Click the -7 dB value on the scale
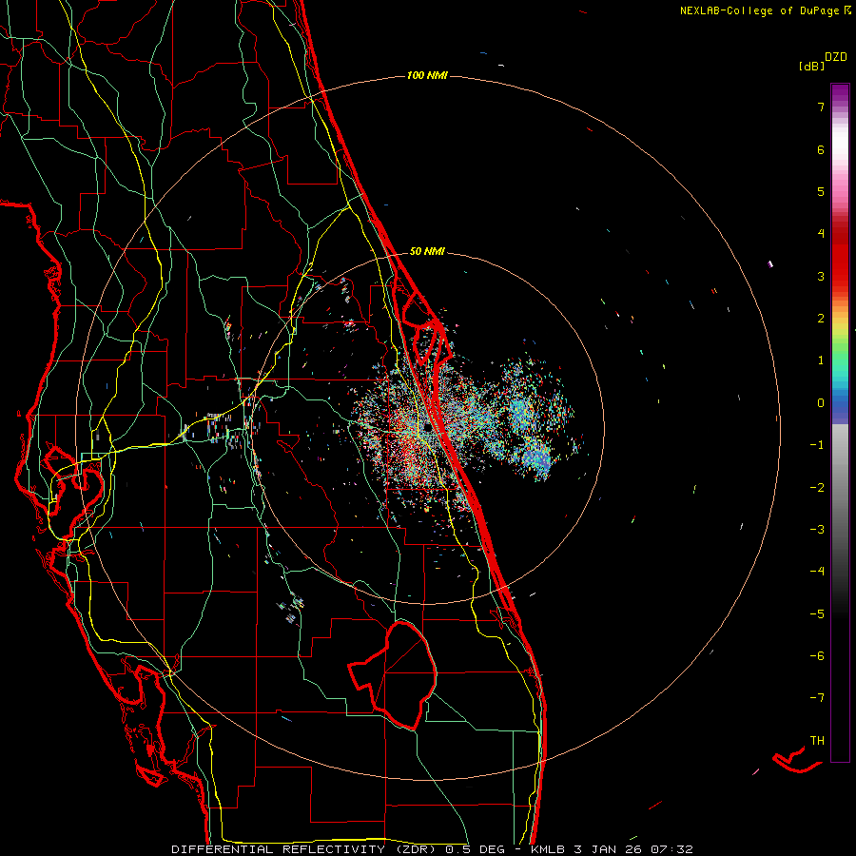This screenshot has height=856, width=856. 817,699
